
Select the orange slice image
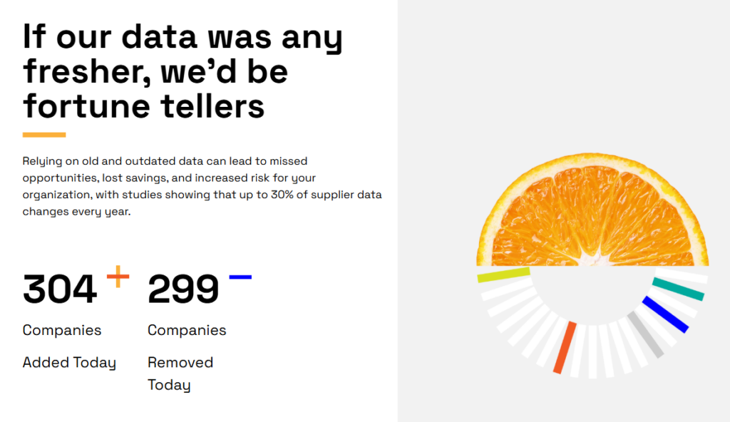point(592,210)
